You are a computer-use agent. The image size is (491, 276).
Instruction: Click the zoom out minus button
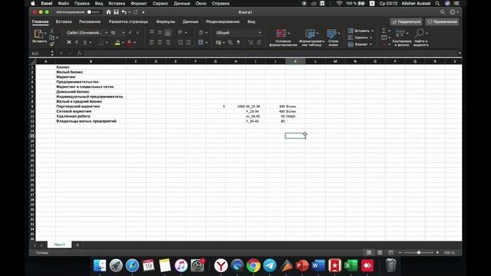click(x=400, y=252)
